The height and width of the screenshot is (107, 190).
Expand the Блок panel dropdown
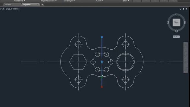click(x=126, y=1)
